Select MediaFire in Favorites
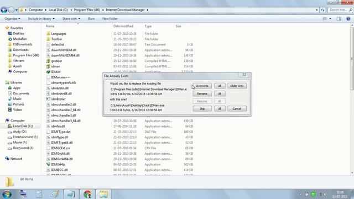The height and width of the screenshot is (199, 354). pyautogui.click(x=20, y=39)
